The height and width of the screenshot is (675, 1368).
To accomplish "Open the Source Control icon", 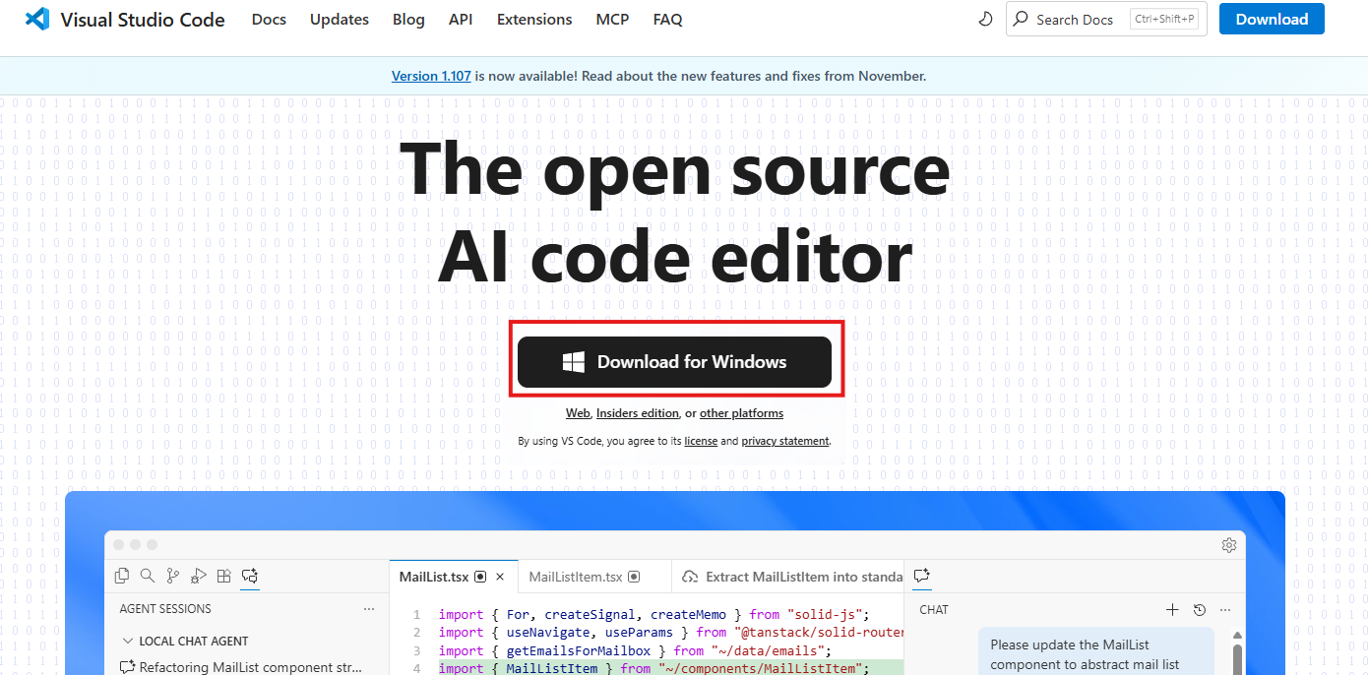I will pyautogui.click(x=173, y=576).
